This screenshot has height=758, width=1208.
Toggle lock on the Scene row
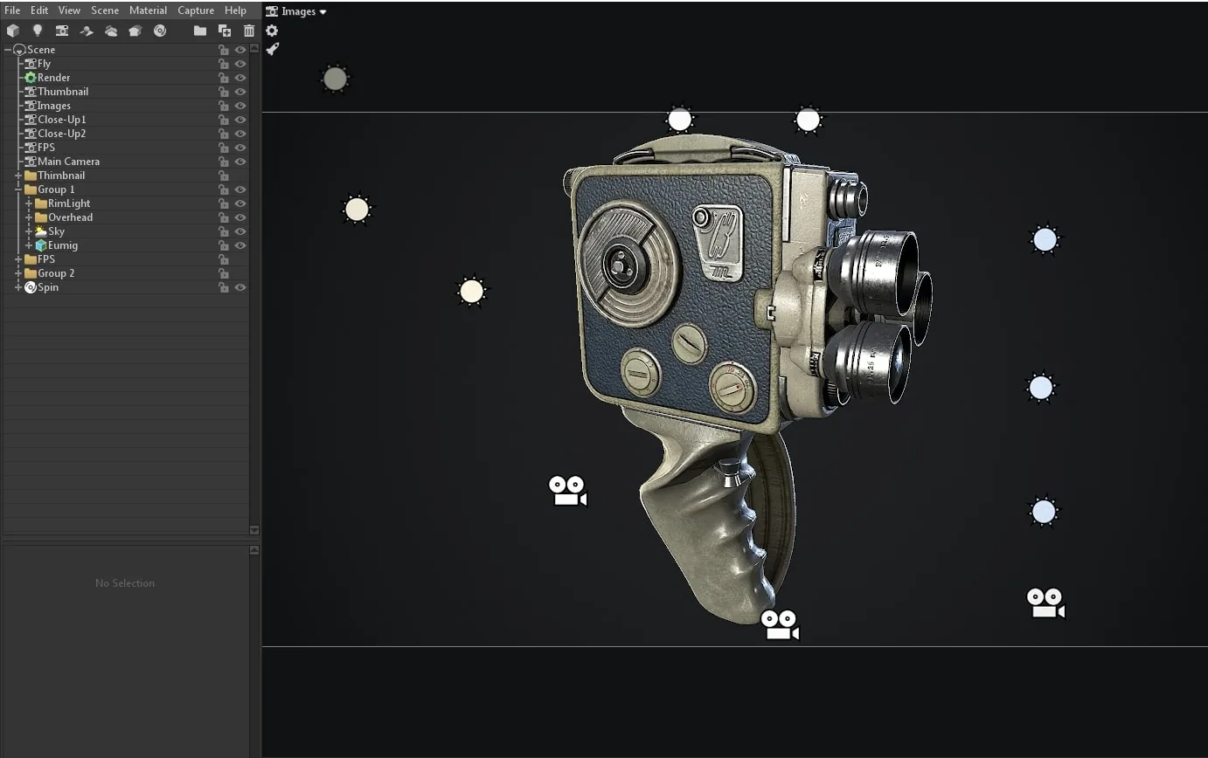(224, 50)
